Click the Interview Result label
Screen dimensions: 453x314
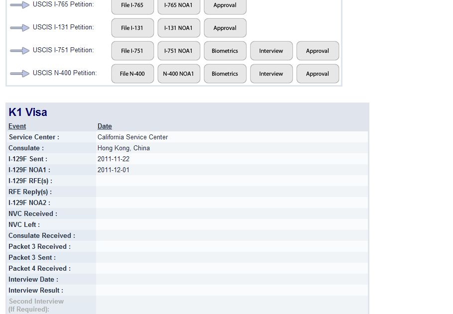[x=36, y=291]
